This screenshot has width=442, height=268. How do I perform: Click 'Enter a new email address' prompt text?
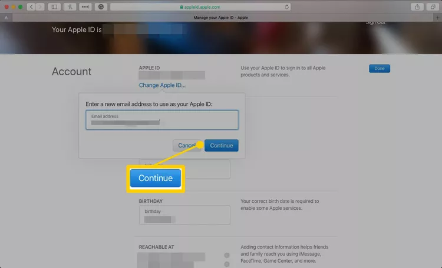pyautogui.click(x=149, y=104)
